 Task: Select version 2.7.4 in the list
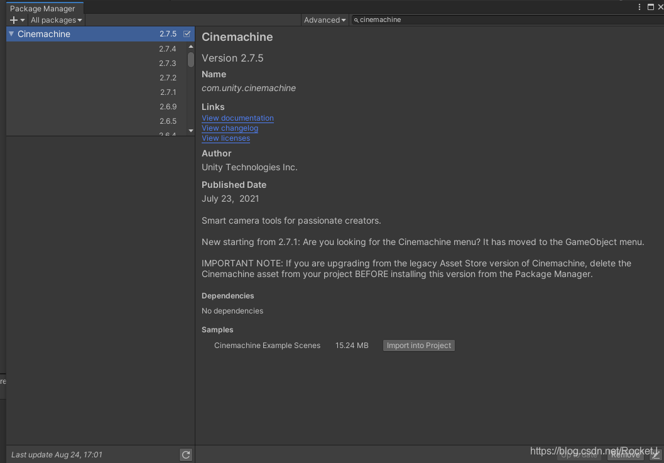(168, 49)
